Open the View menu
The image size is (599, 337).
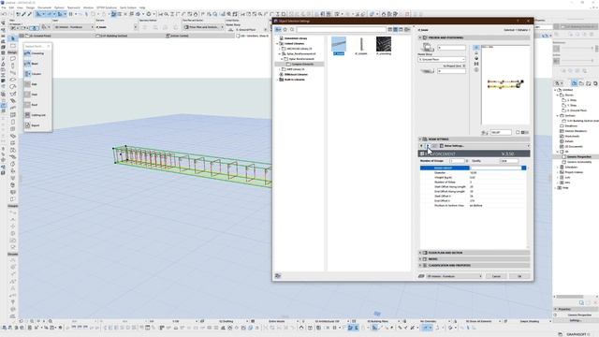coord(20,7)
